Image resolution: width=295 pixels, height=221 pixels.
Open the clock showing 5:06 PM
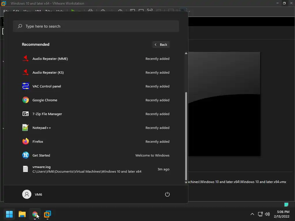coord(282,214)
